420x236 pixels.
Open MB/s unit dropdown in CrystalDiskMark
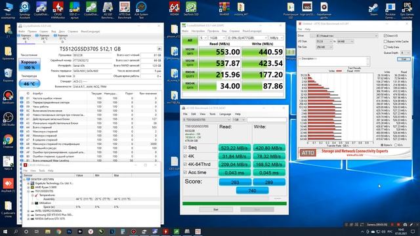click(x=276, y=38)
